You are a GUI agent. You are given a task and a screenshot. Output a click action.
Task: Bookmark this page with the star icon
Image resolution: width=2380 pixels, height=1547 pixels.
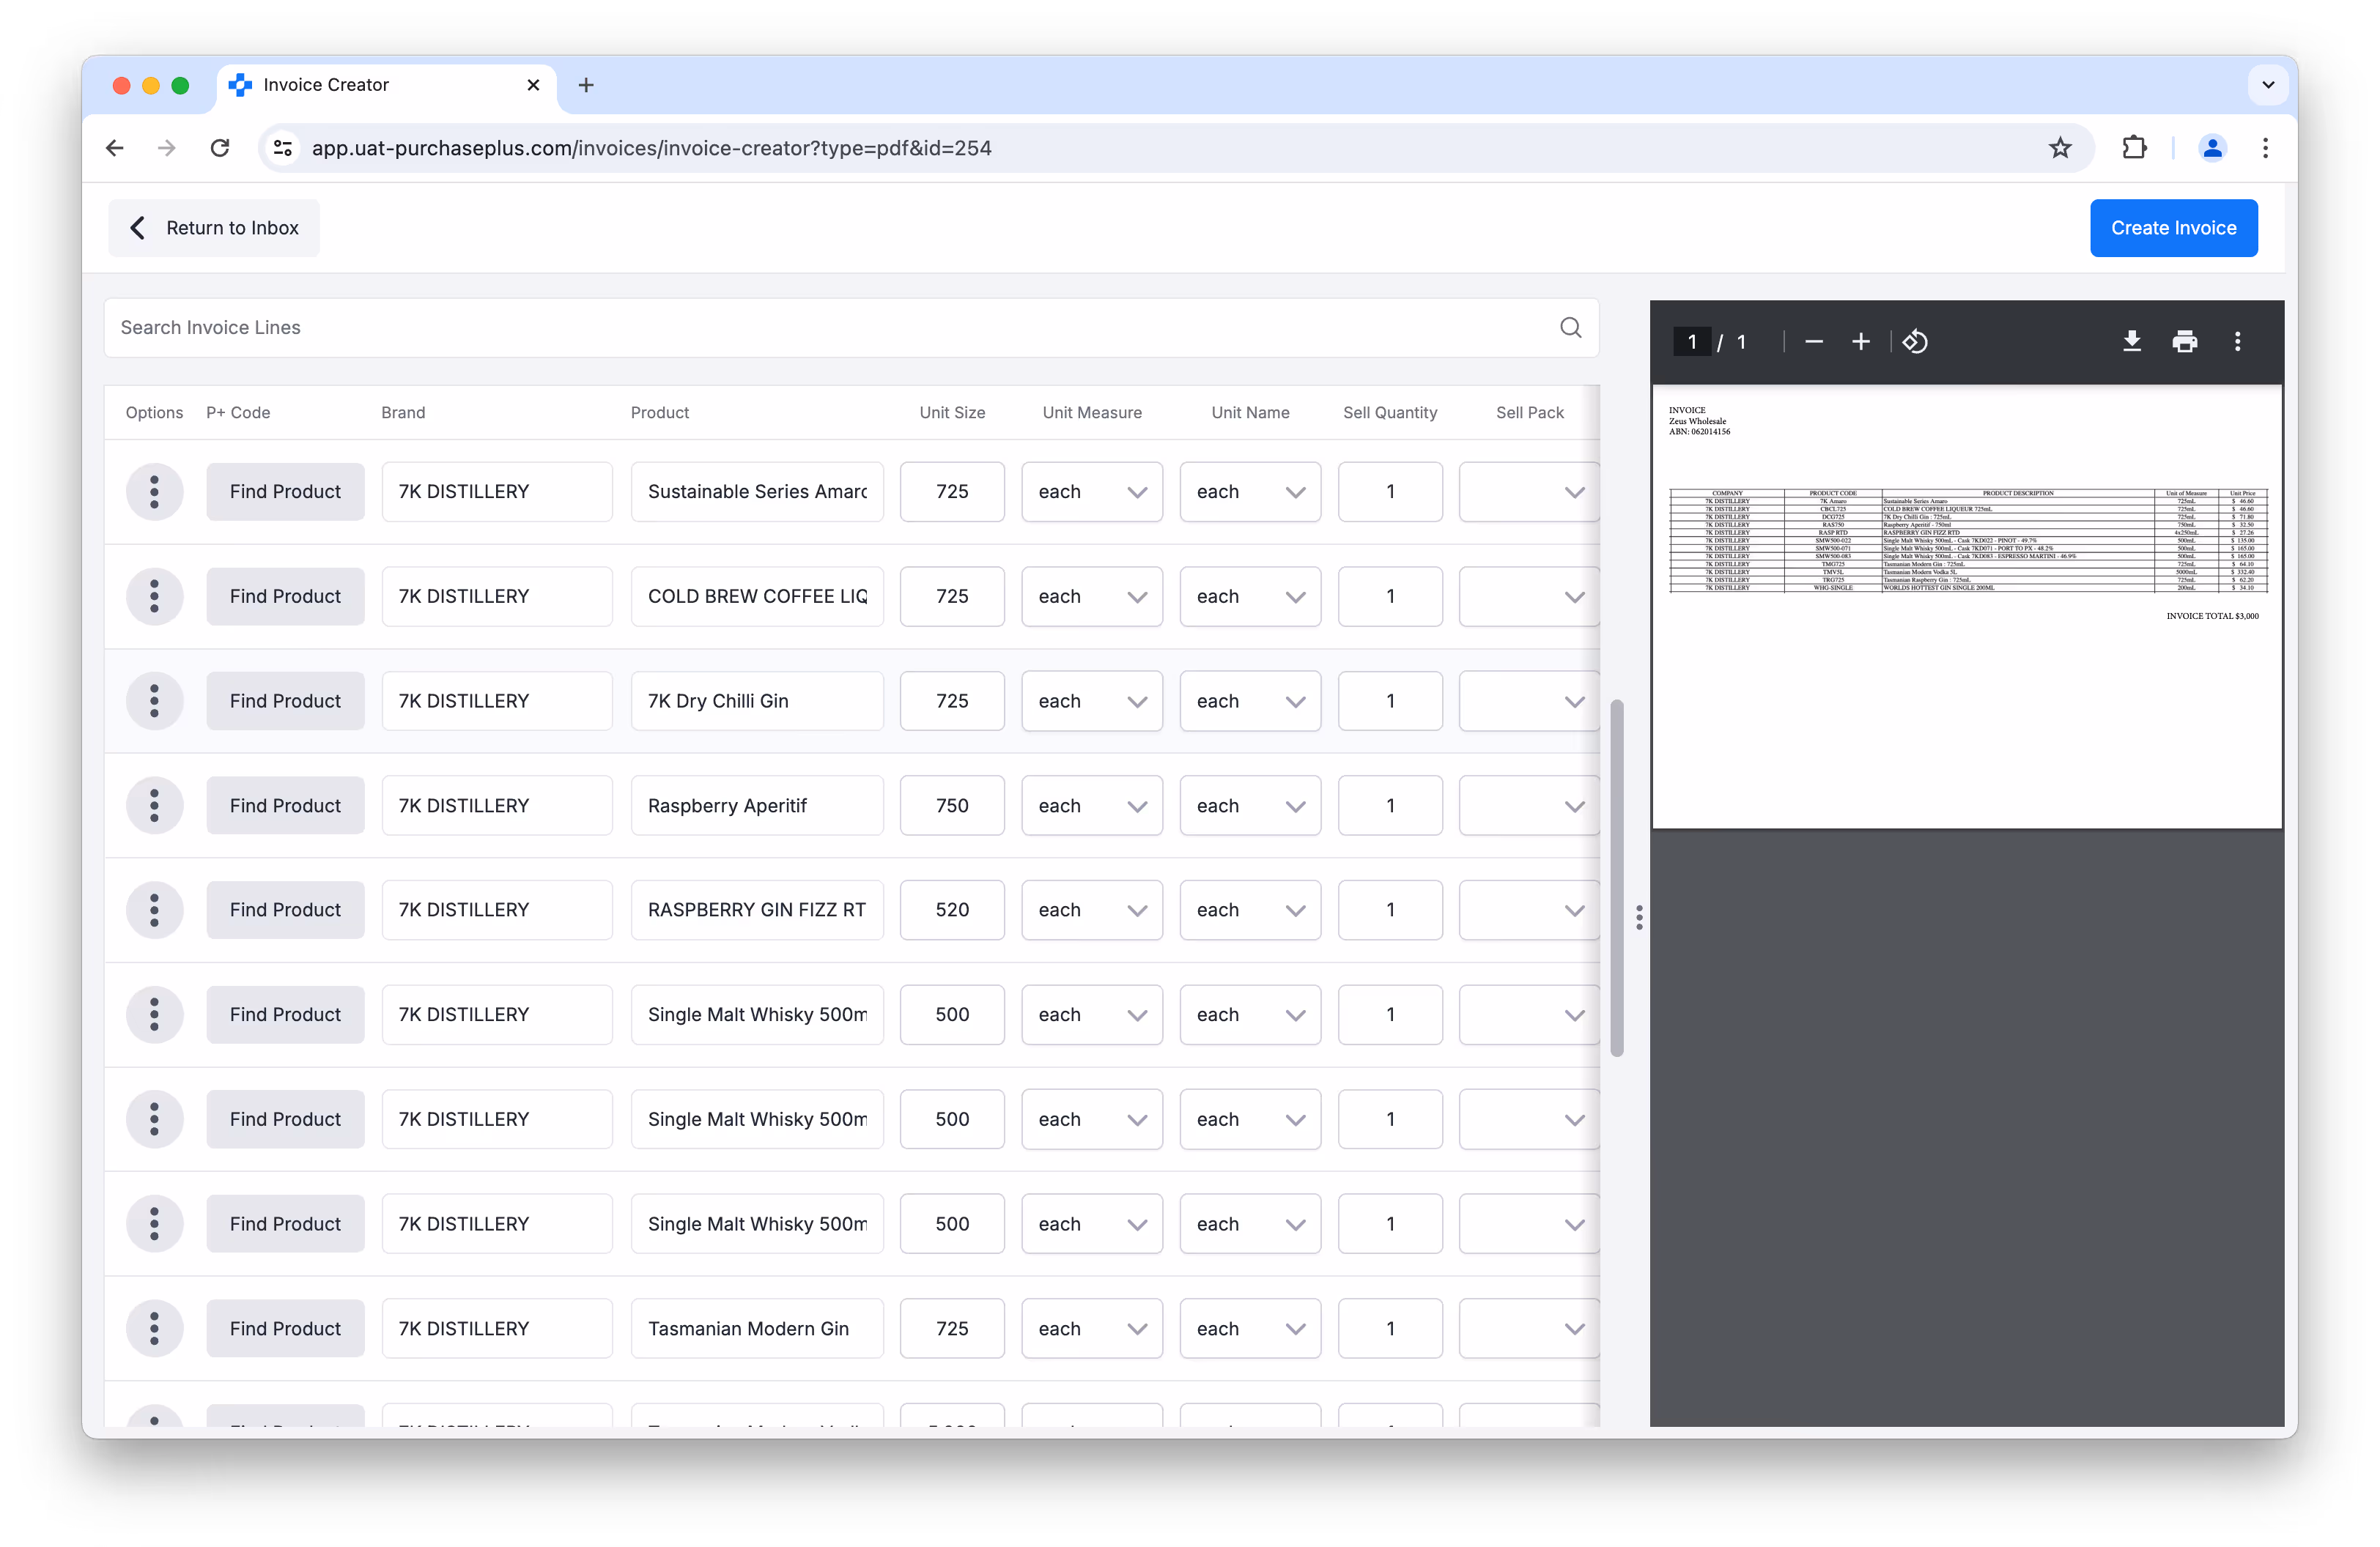click(x=2060, y=148)
